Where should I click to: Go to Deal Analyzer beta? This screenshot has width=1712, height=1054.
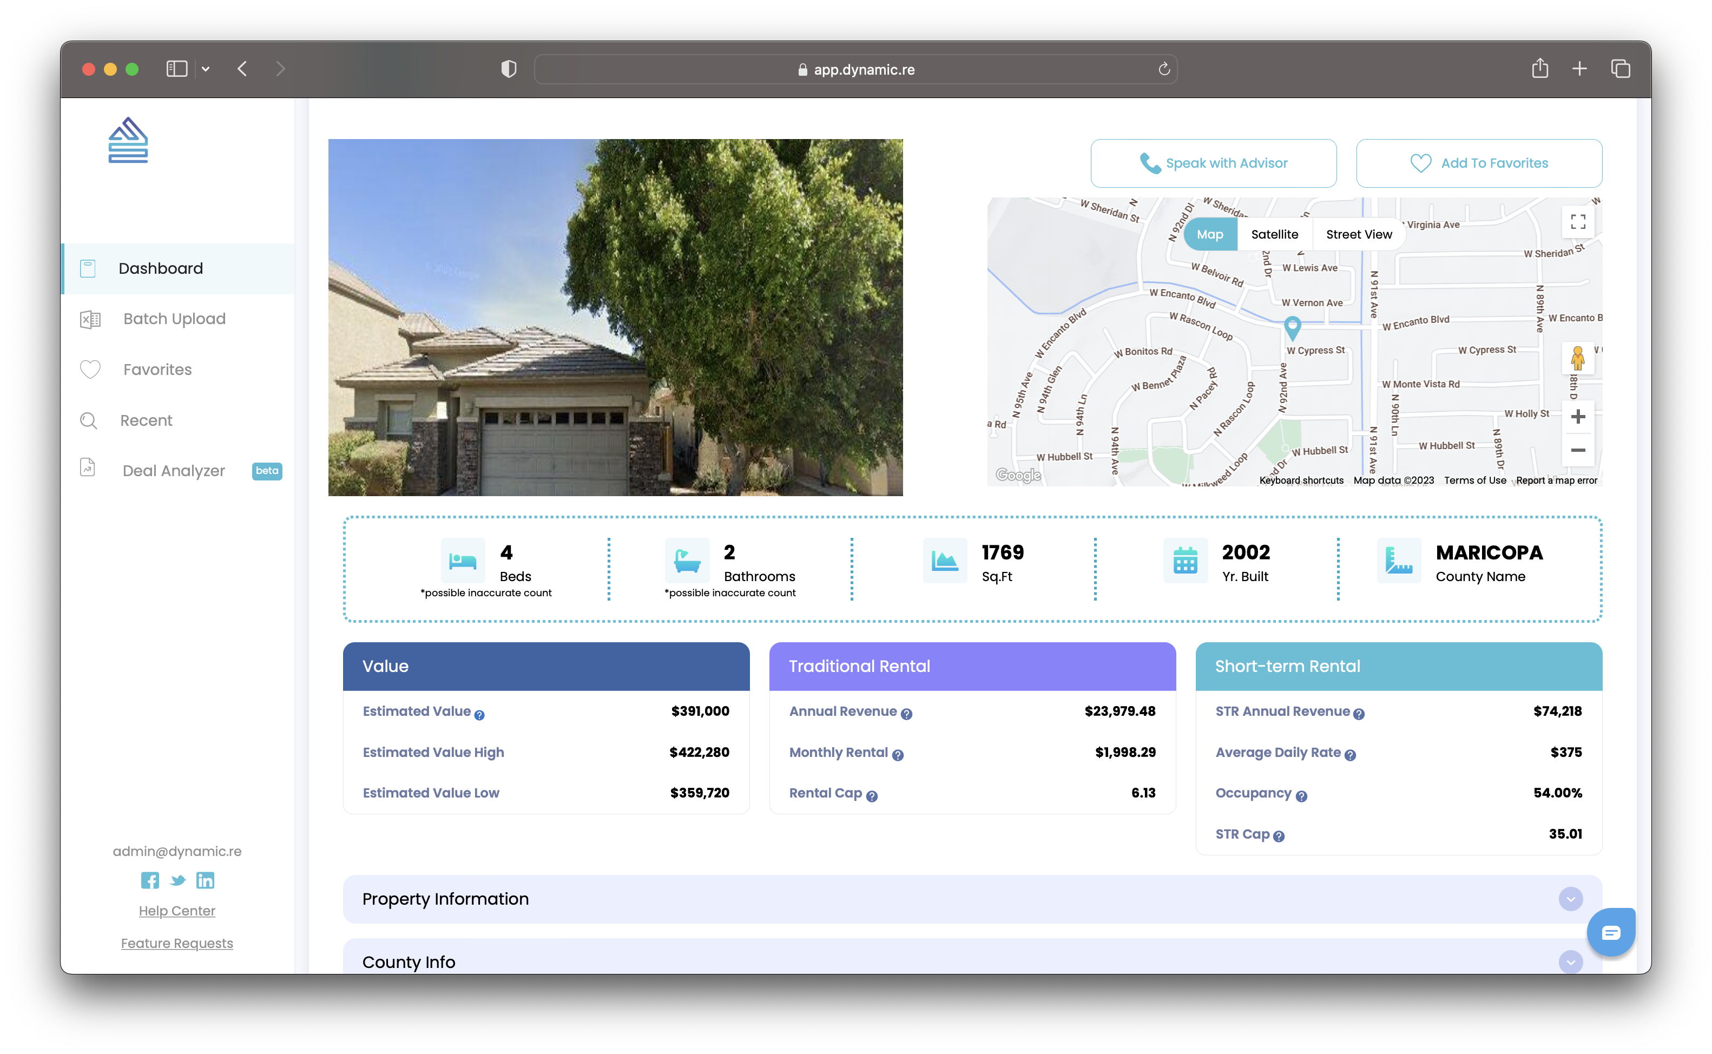click(x=174, y=471)
